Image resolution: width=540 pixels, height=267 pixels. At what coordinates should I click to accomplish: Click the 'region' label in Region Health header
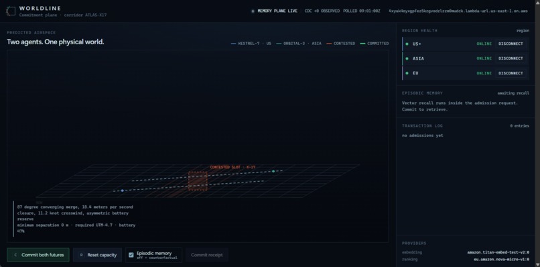pyautogui.click(x=523, y=31)
